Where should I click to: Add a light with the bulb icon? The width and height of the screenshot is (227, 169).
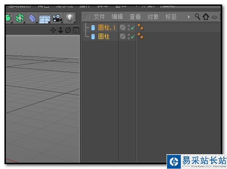[70, 18]
